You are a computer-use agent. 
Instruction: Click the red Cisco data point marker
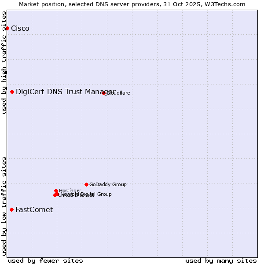click(x=7, y=29)
